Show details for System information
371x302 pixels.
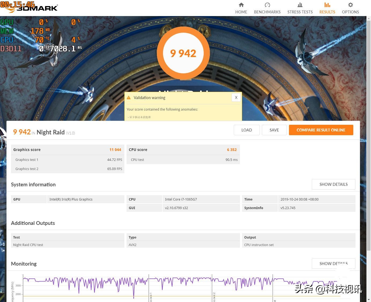(x=333, y=184)
